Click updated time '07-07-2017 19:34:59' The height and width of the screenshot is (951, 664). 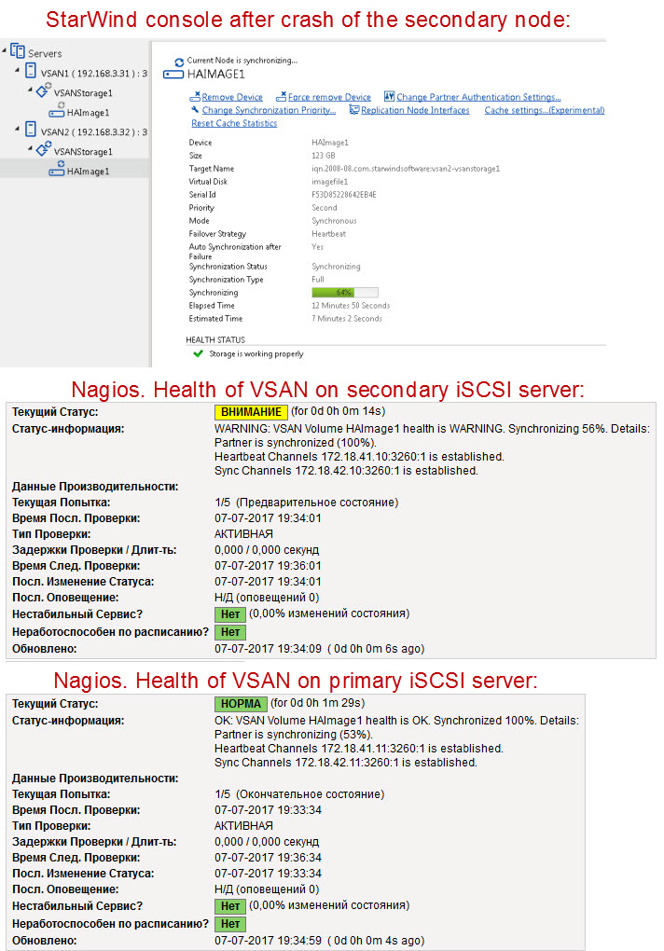click(268, 940)
